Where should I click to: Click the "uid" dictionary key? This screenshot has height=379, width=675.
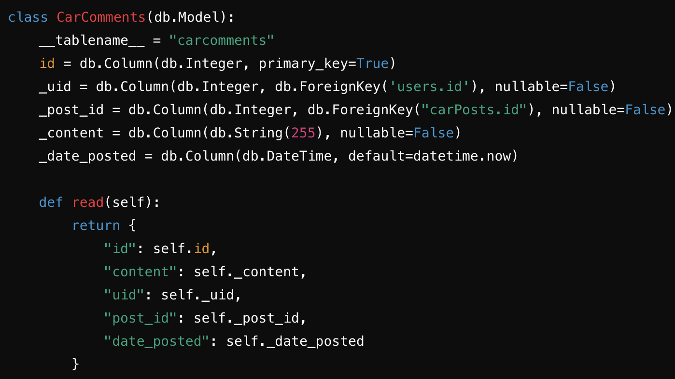[x=125, y=295]
